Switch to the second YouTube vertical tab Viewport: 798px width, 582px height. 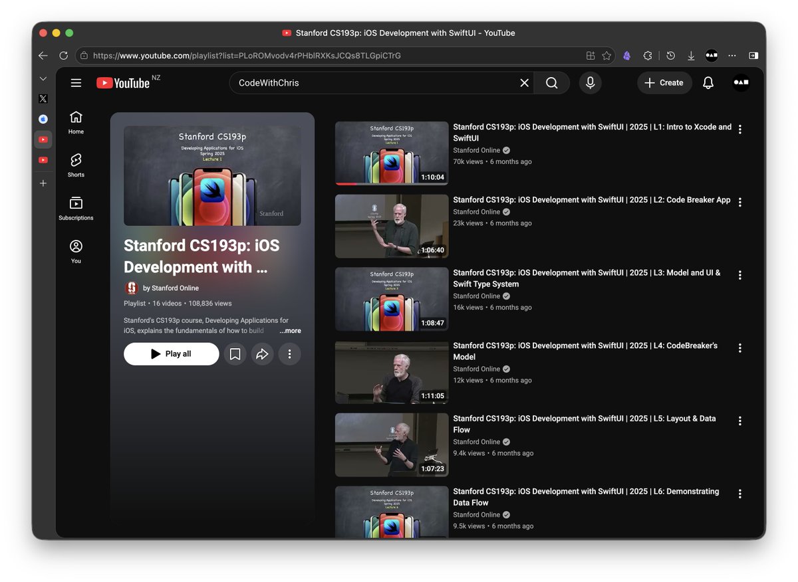(43, 160)
